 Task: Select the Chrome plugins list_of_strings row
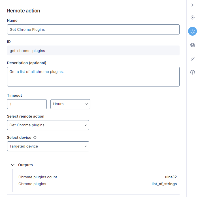tap(97, 184)
